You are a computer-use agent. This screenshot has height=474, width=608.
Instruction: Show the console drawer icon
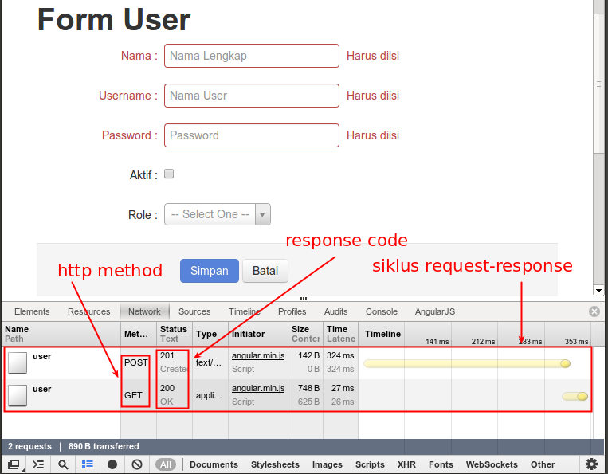click(37, 464)
